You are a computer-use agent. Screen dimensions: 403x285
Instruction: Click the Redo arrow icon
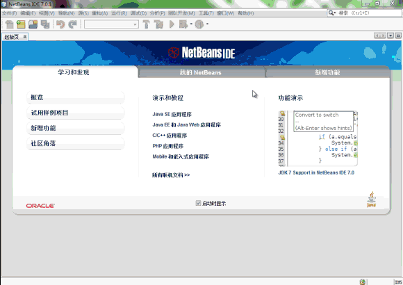pyautogui.click(x=73, y=24)
